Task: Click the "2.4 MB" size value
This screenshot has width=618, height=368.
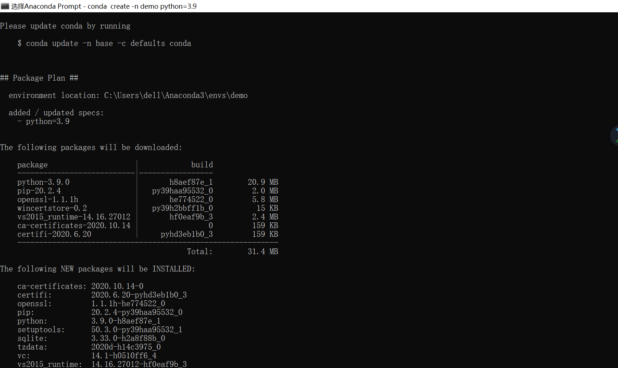Action: (x=265, y=217)
